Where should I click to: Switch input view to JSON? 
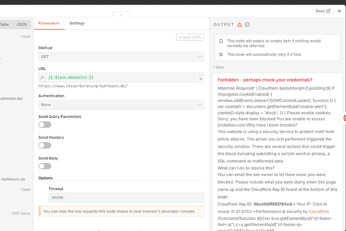point(22,24)
